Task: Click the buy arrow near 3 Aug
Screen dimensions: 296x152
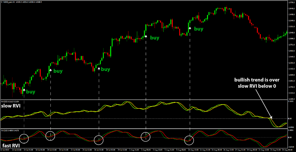Action: tap(146, 36)
